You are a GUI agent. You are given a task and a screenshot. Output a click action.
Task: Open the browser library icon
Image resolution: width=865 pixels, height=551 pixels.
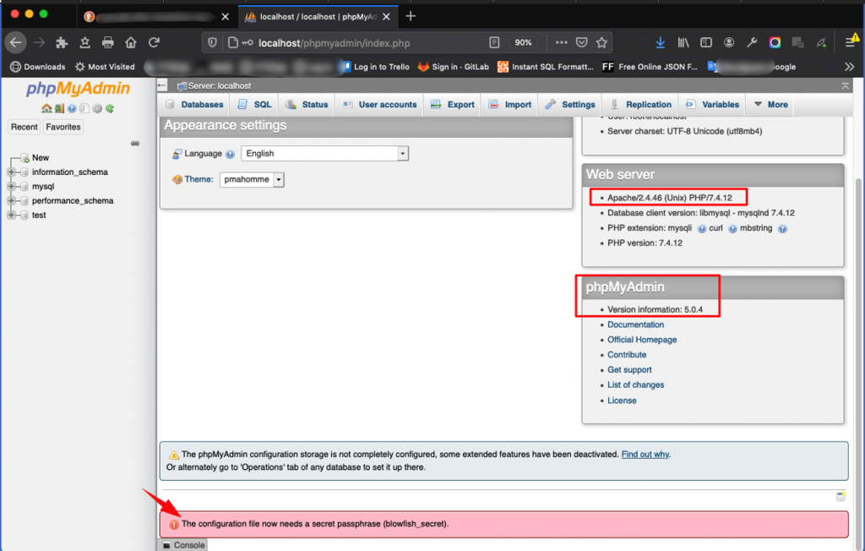point(683,42)
